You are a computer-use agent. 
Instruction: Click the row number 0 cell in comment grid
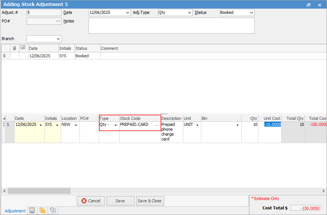tap(6, 56)
